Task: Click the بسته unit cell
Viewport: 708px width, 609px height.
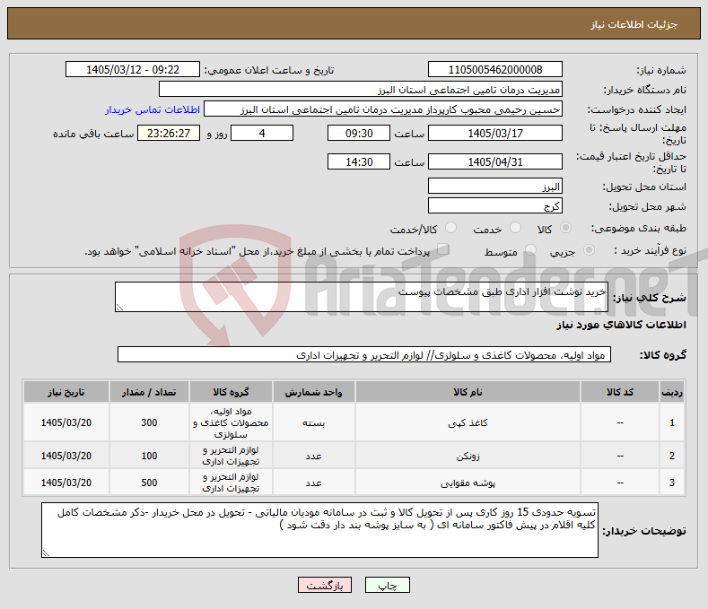Action: [x=313, y=422]
